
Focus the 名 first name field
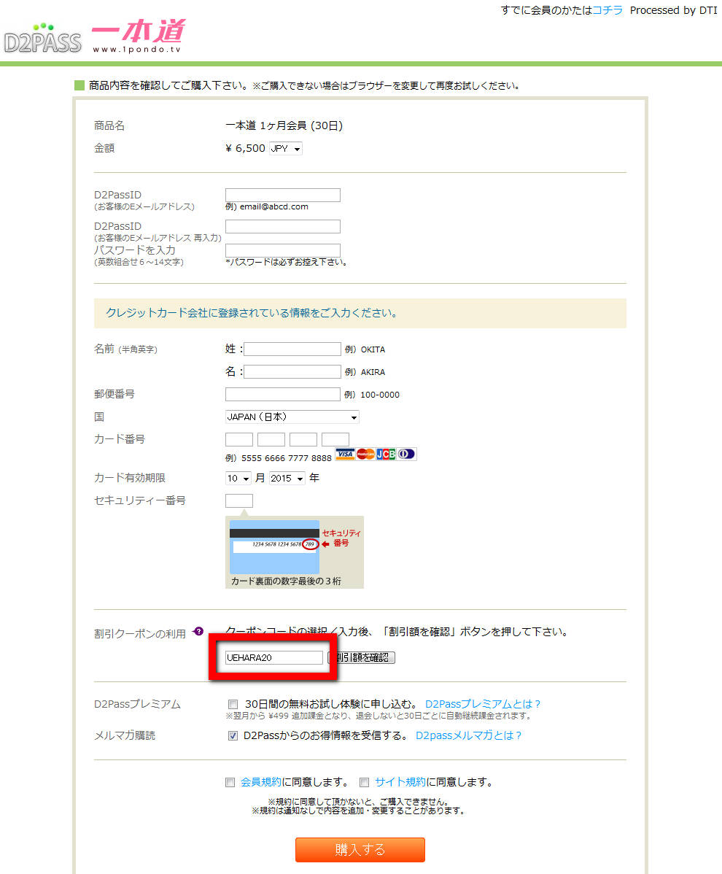point(292,372)
